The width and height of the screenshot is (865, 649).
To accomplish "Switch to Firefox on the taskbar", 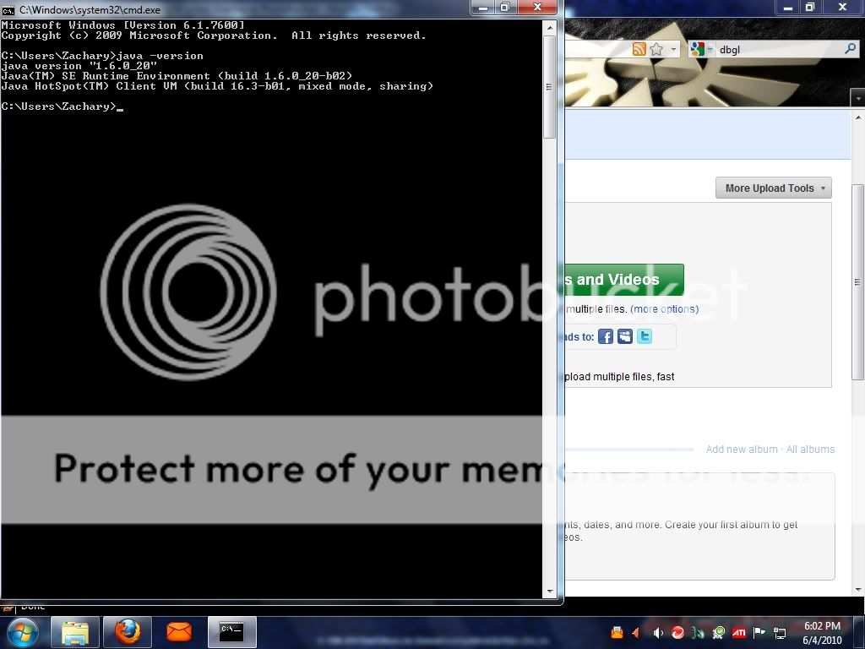I will click(x=128, y=632).
